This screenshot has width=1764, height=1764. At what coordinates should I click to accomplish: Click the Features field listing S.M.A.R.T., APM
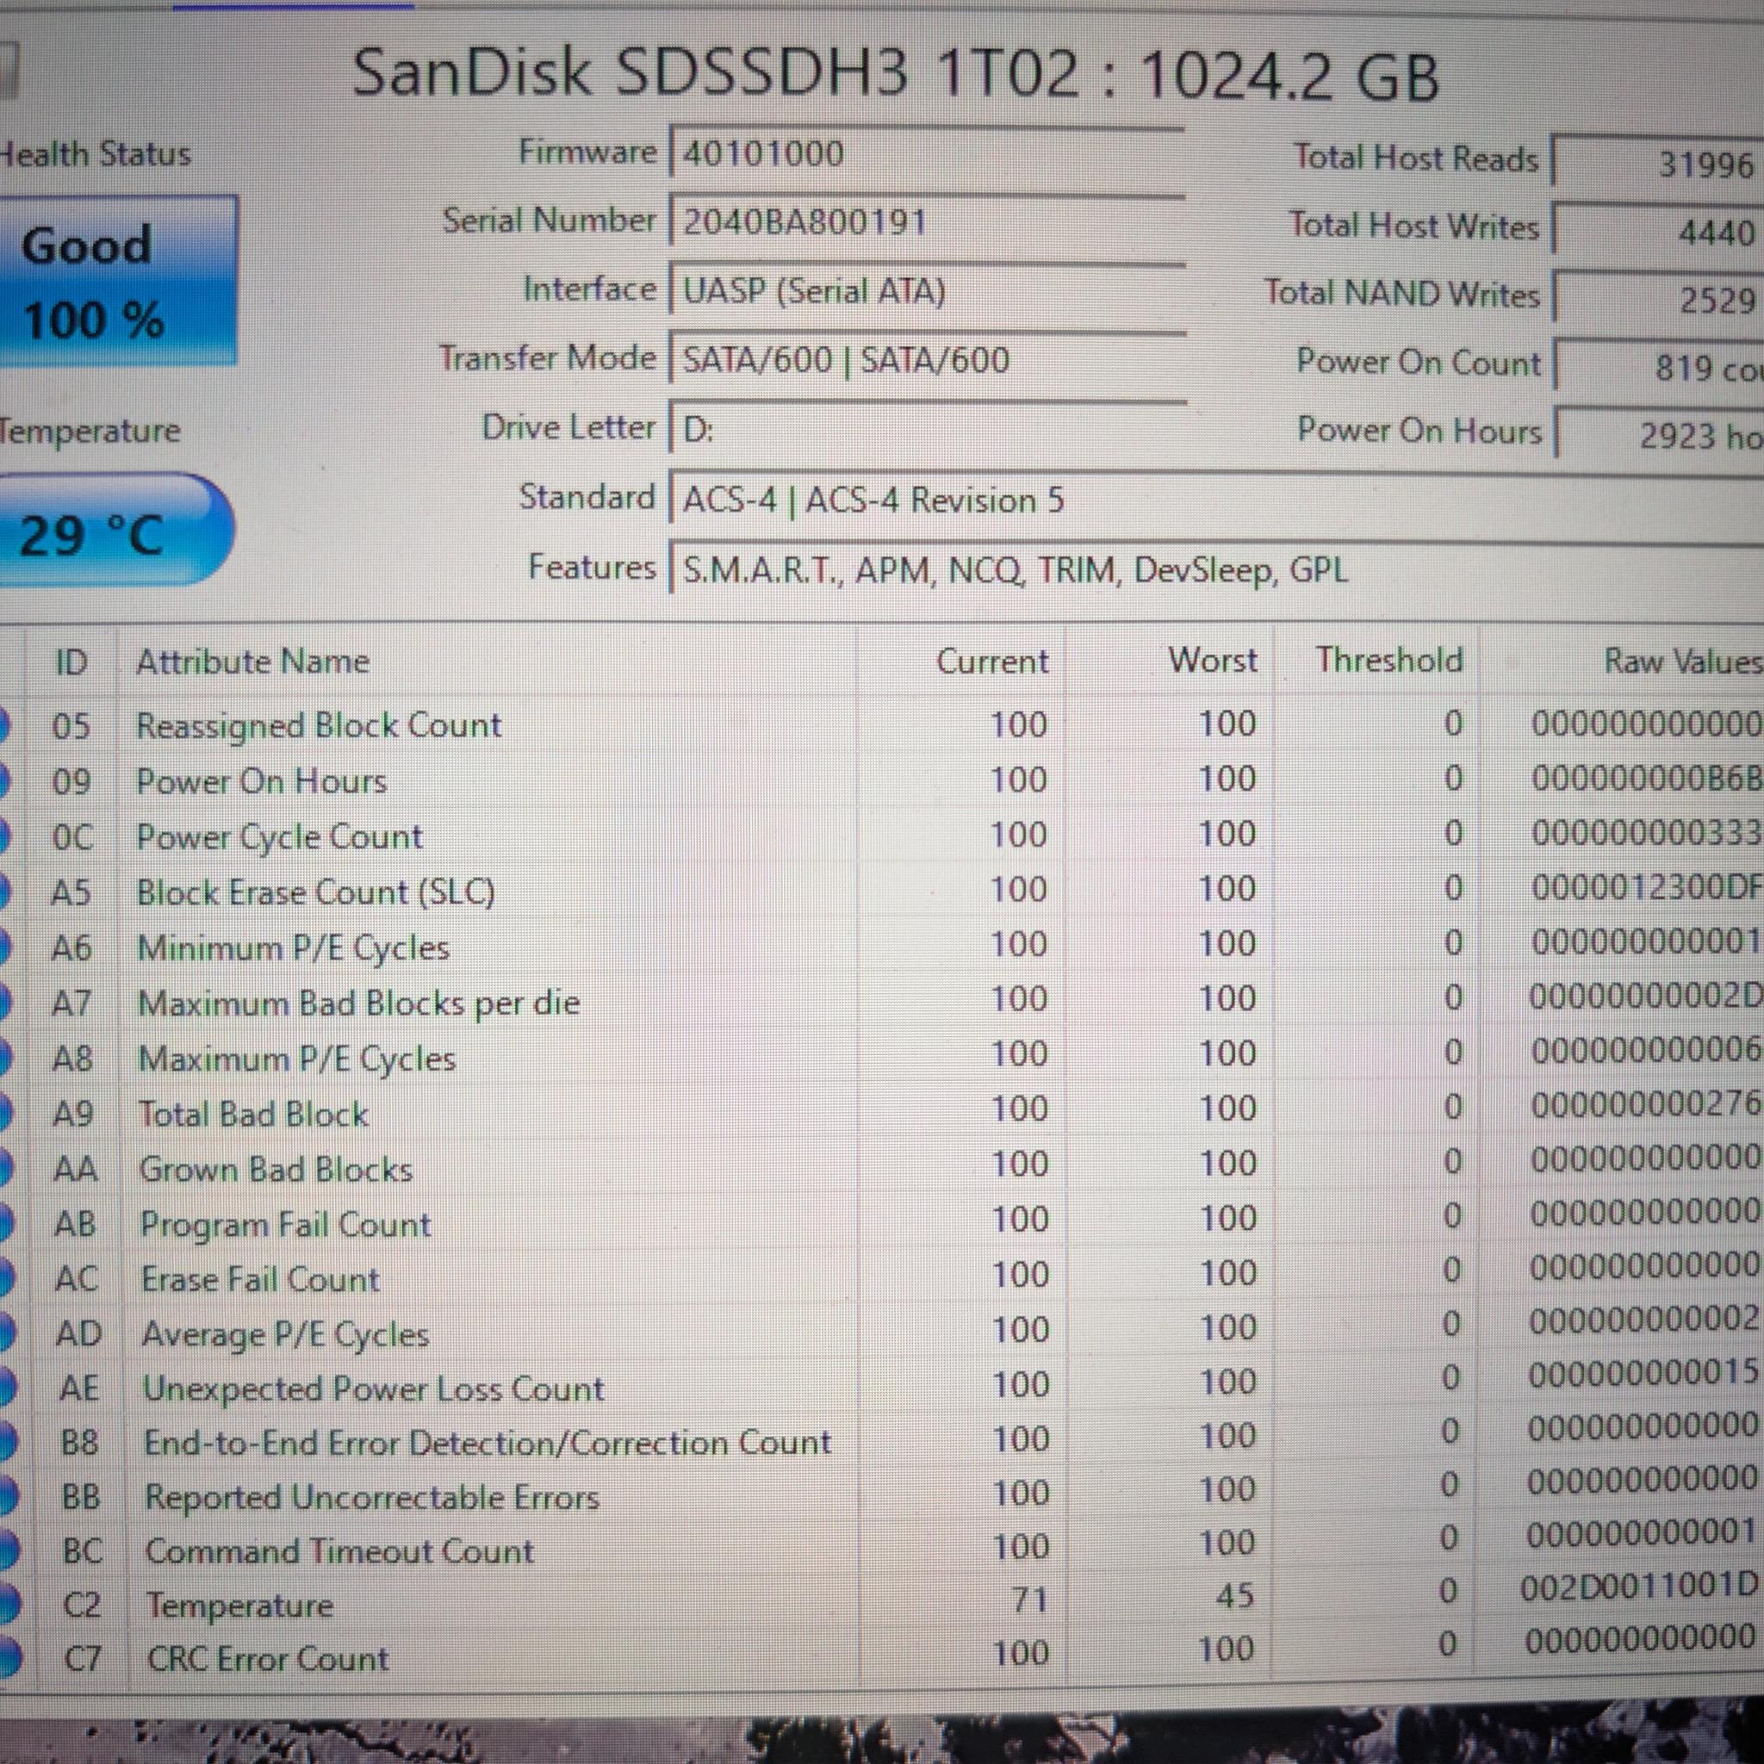(x=1217, y=569)
